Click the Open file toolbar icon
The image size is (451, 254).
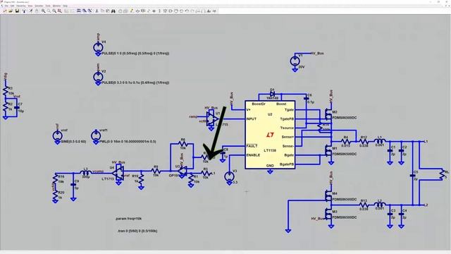[11, 11]
